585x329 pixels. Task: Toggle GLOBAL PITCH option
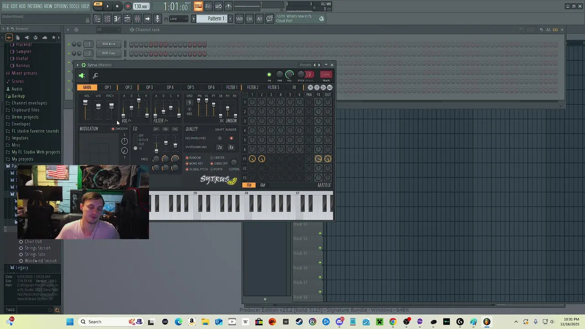point(197,169)
